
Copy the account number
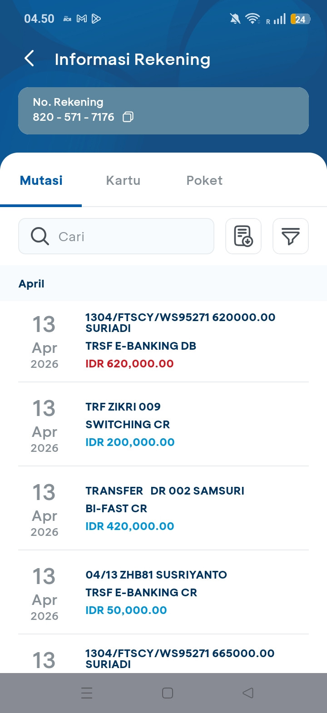[128, 117]
